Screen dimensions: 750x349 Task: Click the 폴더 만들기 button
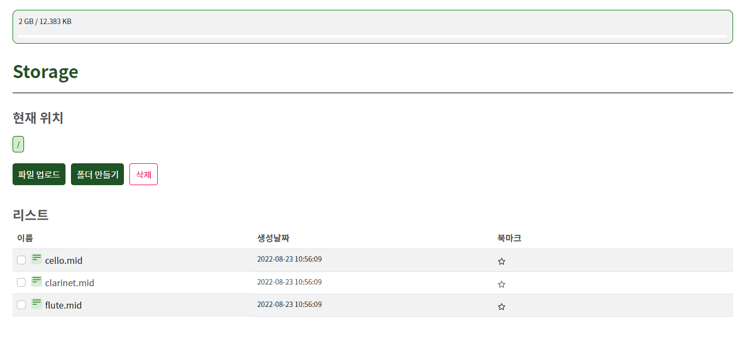pos(97,174)
